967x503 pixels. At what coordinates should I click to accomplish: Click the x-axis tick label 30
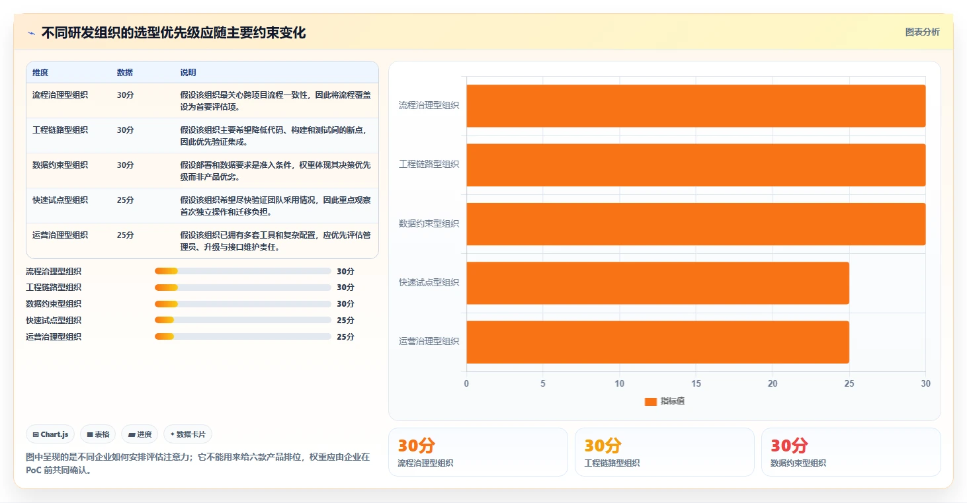(x=926, y=383)
